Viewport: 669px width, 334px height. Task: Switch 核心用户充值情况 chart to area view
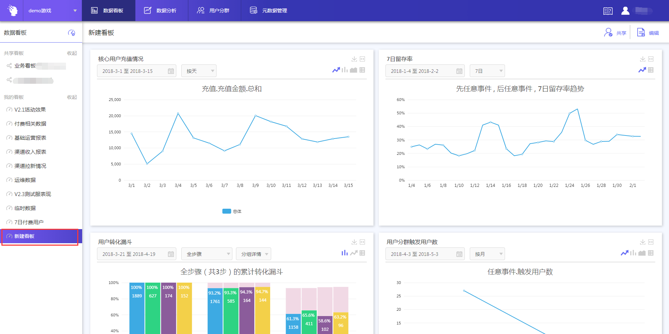click(353, 70)
